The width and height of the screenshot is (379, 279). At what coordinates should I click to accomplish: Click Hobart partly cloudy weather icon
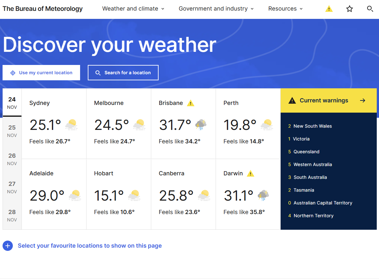[134, 195]
